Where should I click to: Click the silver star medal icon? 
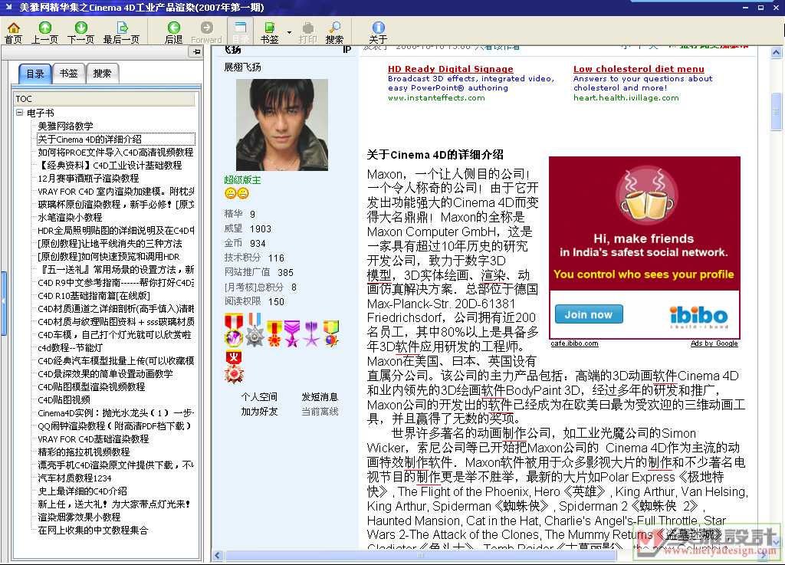[x=255, y=330]
